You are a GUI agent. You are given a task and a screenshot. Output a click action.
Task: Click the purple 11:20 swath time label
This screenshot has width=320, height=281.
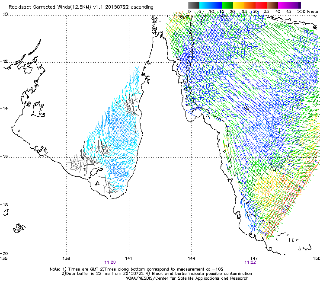tap(110, 262)
